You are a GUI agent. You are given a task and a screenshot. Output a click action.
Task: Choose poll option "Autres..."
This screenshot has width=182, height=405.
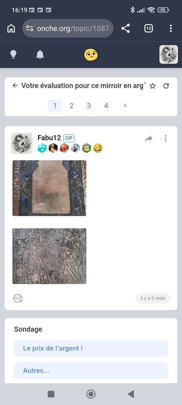point(91,371)
